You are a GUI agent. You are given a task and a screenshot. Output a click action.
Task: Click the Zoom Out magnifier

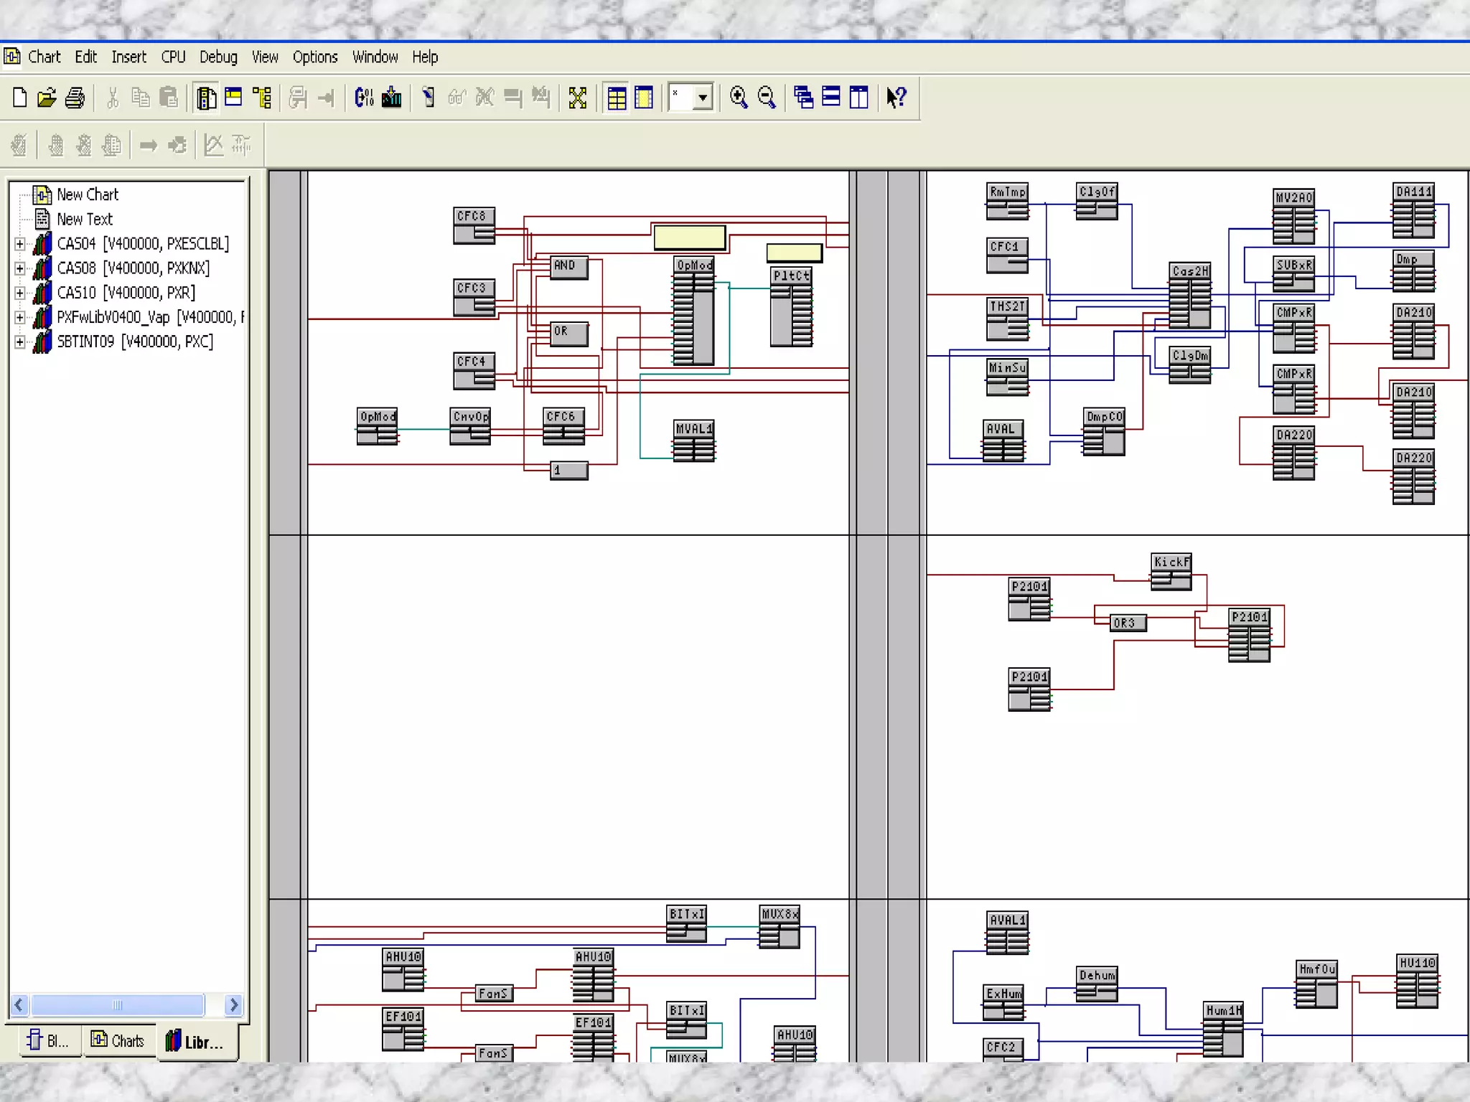767,98
